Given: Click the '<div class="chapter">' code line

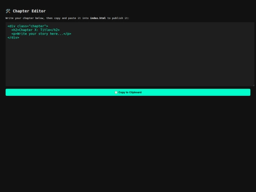Looking at the screenshot, I should point(28,26).
